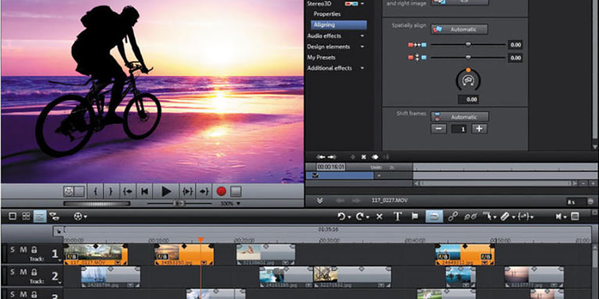Mute track 2 with the M button
Viewport: 599px width, 299px height.
(23, 272)
